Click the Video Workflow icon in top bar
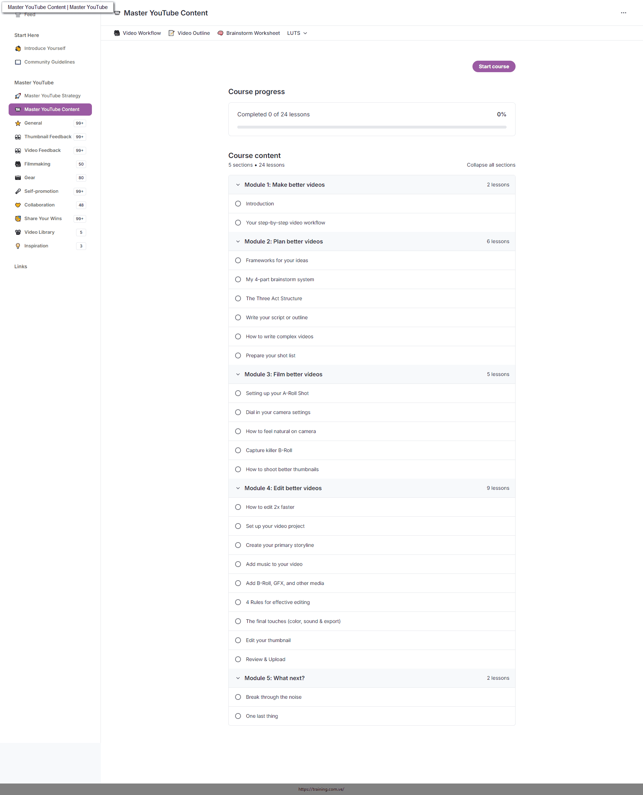 (117, 33)
